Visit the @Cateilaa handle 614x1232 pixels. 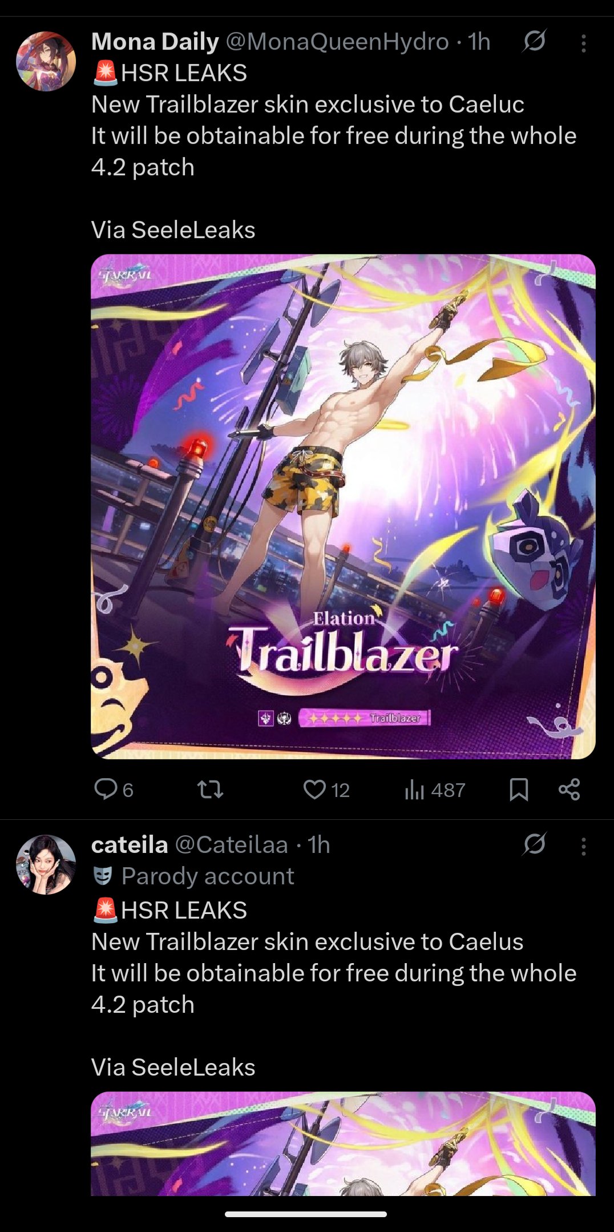tap(231, 845)
